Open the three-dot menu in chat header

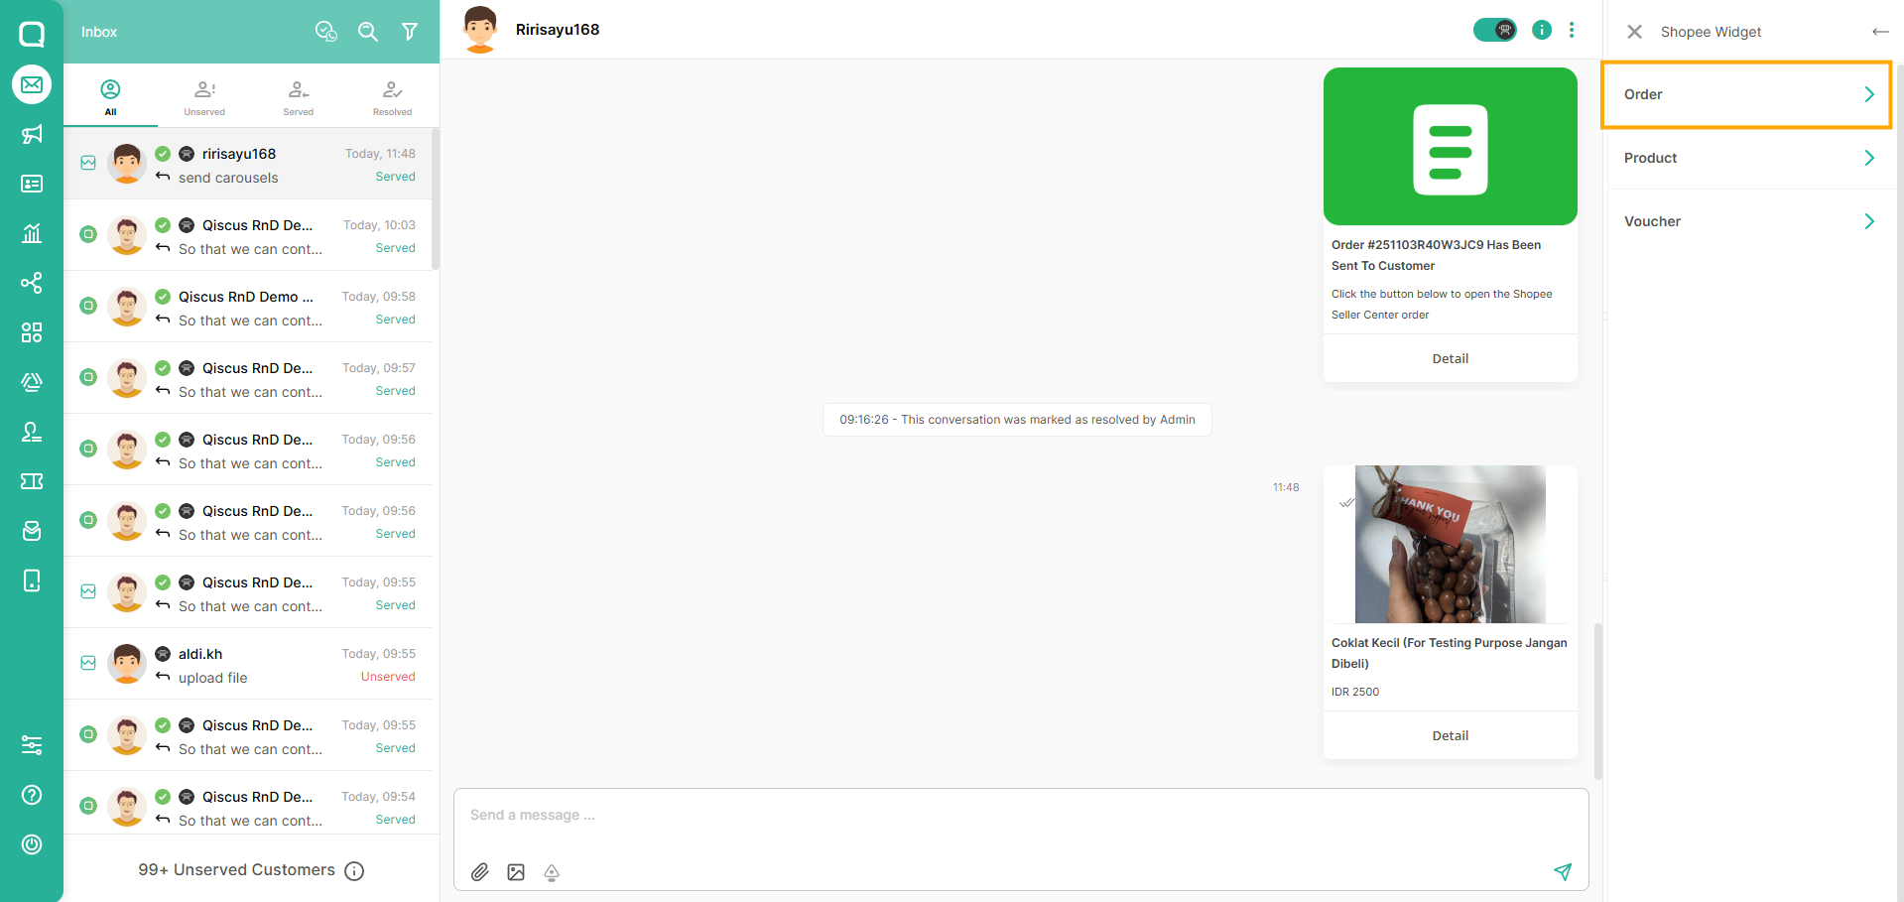click(1572, 30)
